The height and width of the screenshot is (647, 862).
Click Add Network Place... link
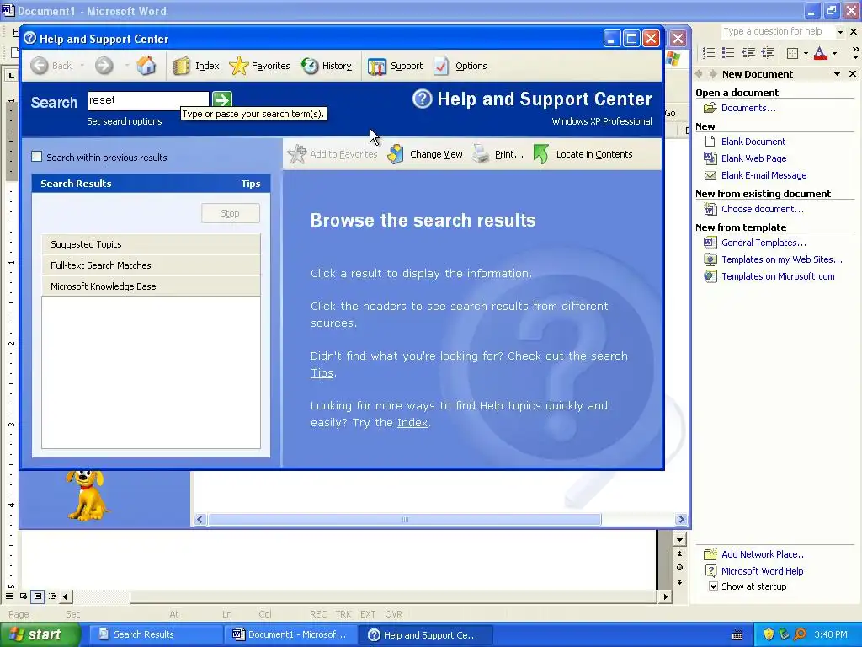click(x=764, y=554)
